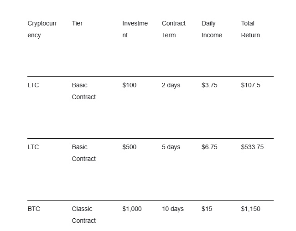This screenshot has width=296, height=231.
Task: Select the Contract Term header
Action: [x=173, y=29]
